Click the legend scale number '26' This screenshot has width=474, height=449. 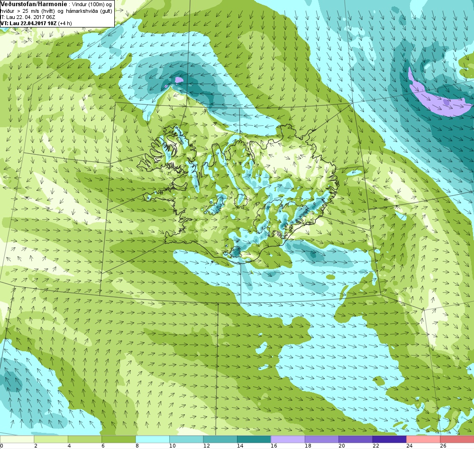[x=443, y=446]
